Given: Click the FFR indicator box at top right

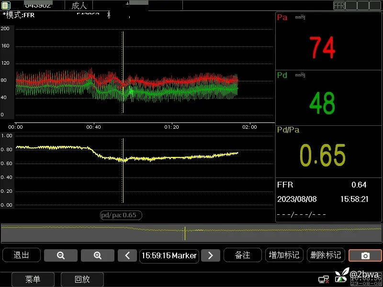Looking at the screenshot, I should click(339, 6).
